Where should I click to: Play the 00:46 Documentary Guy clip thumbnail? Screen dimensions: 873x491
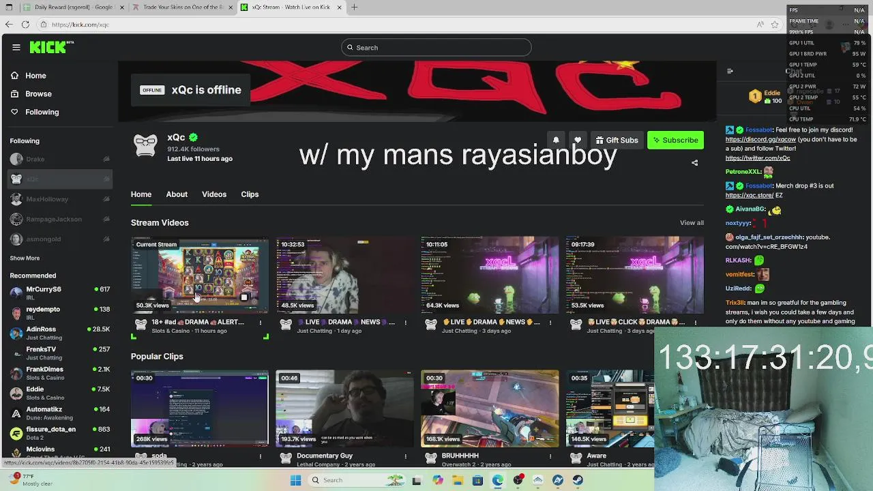point(344,408)
